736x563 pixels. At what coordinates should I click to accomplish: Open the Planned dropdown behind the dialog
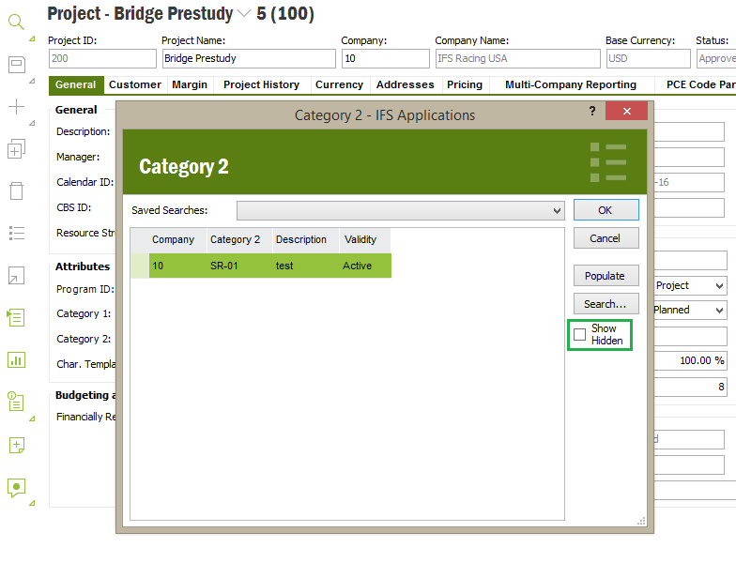tap(719, 310)
